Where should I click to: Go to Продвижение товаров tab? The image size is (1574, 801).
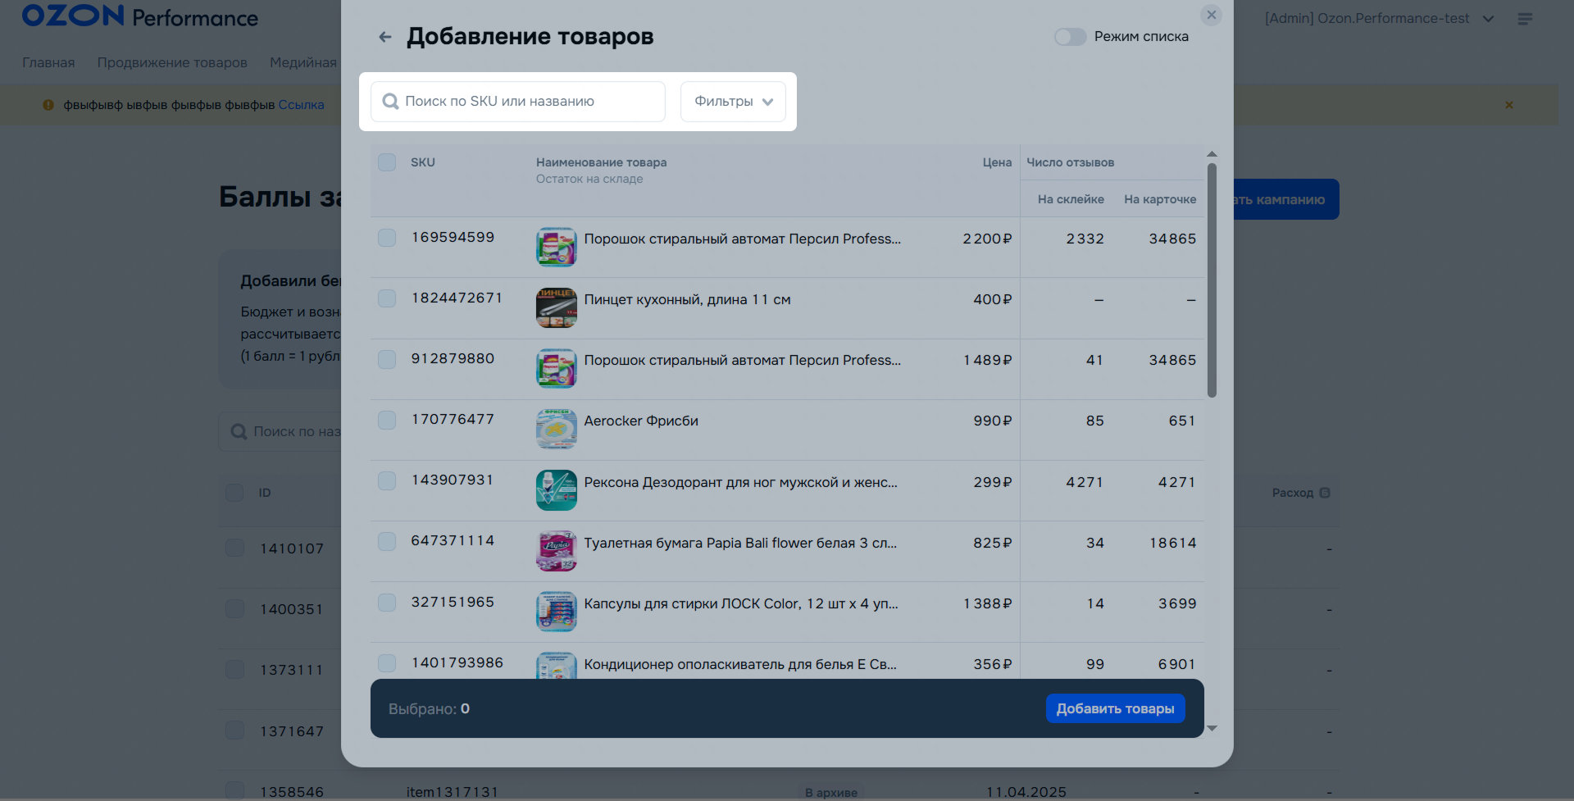tap(172, 63)
